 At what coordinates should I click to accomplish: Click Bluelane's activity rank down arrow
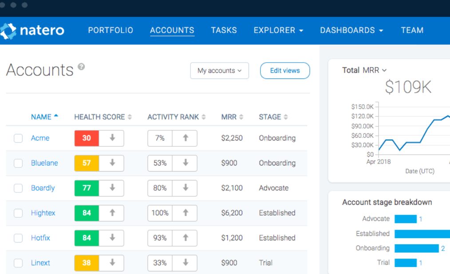[186, 163]
